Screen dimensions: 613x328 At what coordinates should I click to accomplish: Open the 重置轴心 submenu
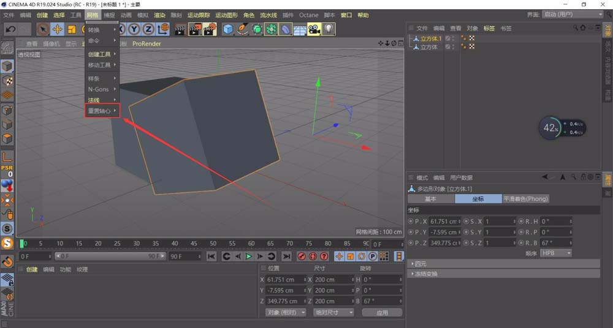[x=102, y=111]
